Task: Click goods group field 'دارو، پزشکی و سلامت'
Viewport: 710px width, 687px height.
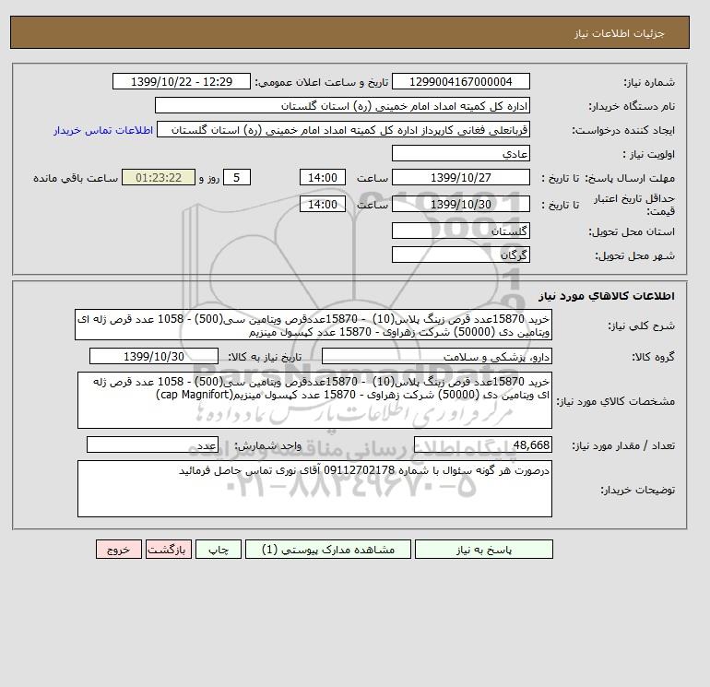Action: 436,356
